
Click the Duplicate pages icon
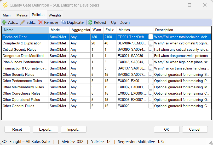63,22
